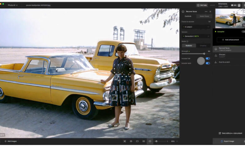The image size is (245, 148).
Task: Switch to the Select faces tab
Action: (x=204, y=16)
